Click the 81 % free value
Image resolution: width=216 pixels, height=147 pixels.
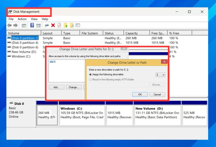coord(173,52)
